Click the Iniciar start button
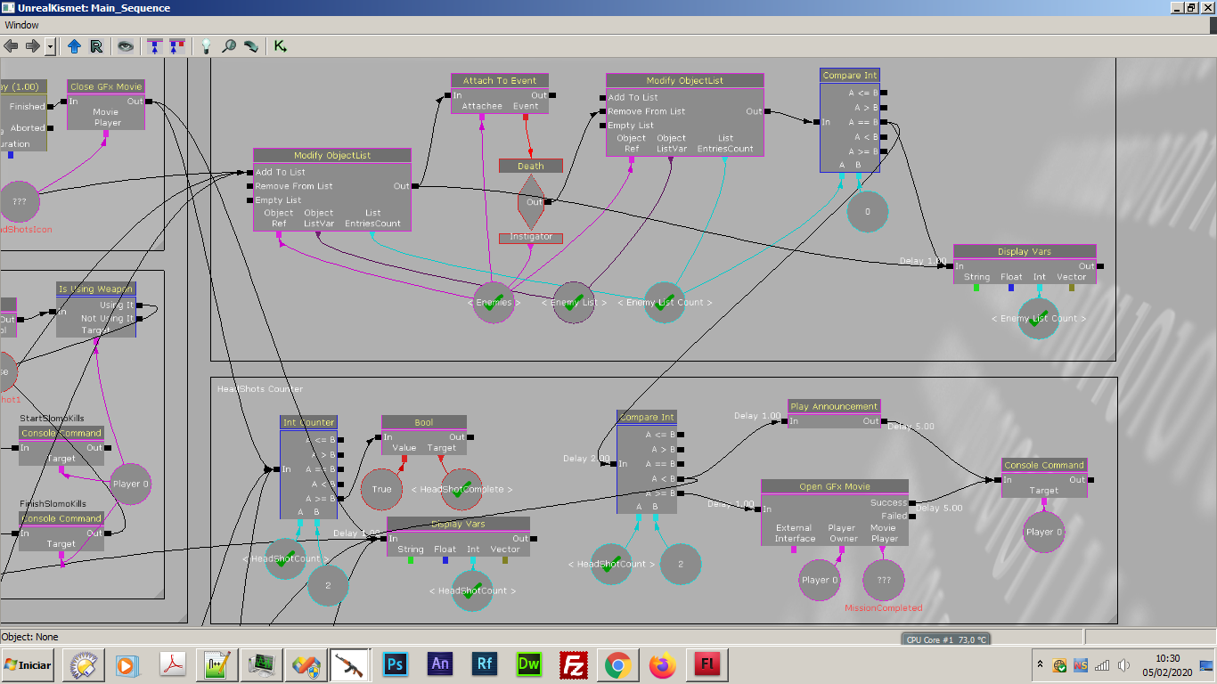The height and width of the screenshot is (684, 1217). click(28, 664)
